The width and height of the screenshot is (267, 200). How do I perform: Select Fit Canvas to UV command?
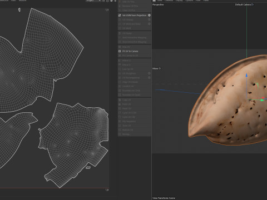(130, 56)
